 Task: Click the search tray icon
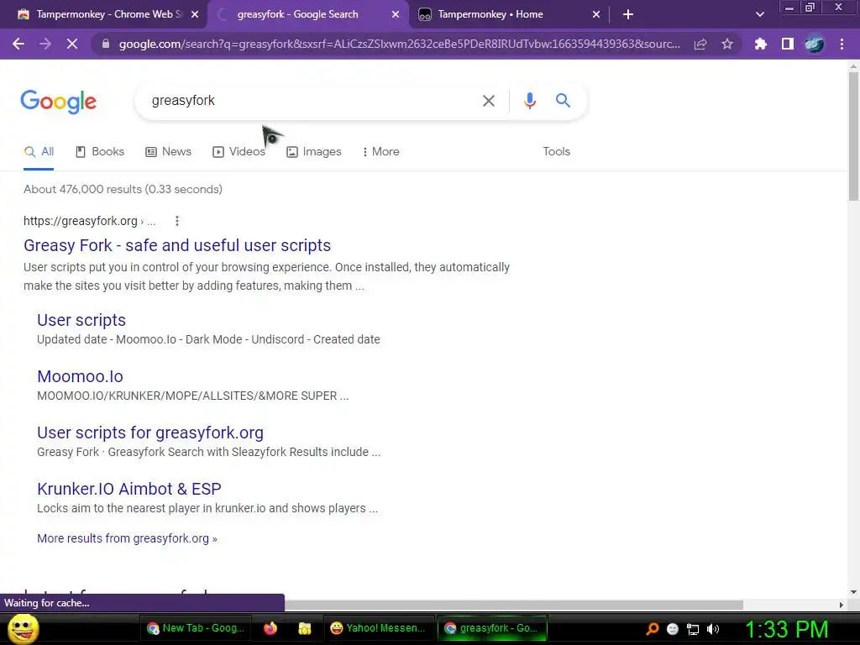pyautogui.click(x=652, y=629)
